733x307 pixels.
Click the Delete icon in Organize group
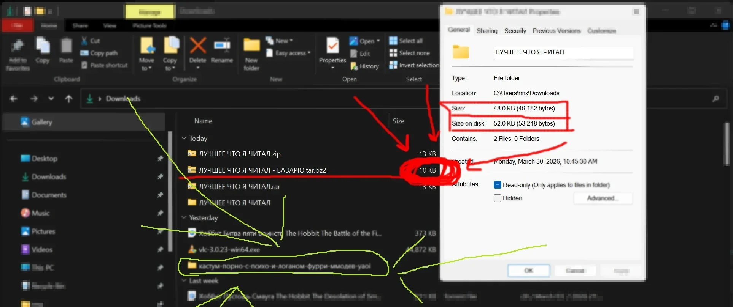pyautogui.click(x=198, y=46)
